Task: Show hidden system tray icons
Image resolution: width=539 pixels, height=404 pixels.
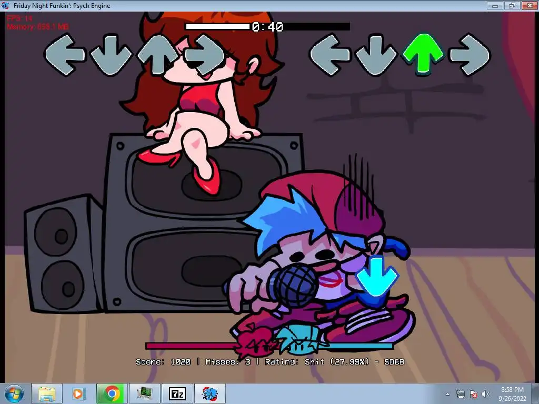Action: pos(447,394)
